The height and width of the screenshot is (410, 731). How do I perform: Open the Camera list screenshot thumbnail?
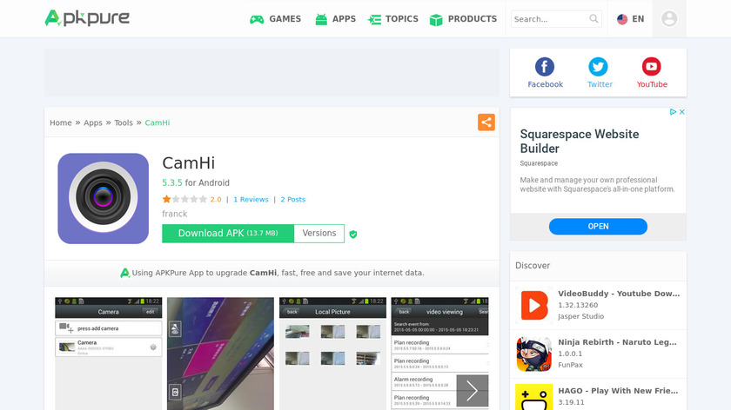pos(108,354)
